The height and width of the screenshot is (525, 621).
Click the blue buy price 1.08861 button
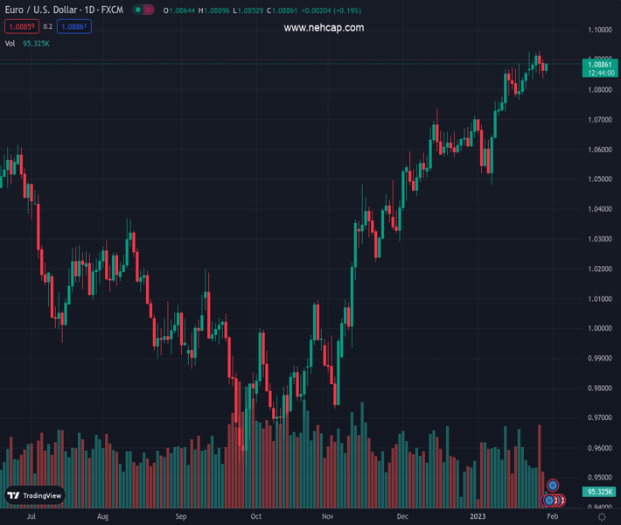pos(74,26)
